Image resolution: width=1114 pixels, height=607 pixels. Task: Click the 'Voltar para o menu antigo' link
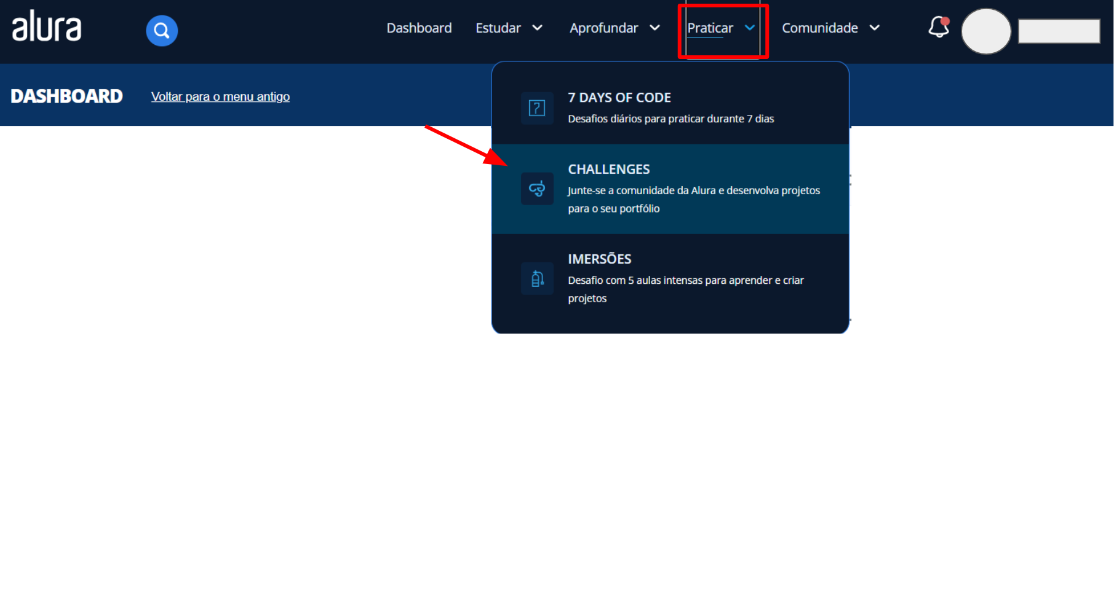click(220, 96)
